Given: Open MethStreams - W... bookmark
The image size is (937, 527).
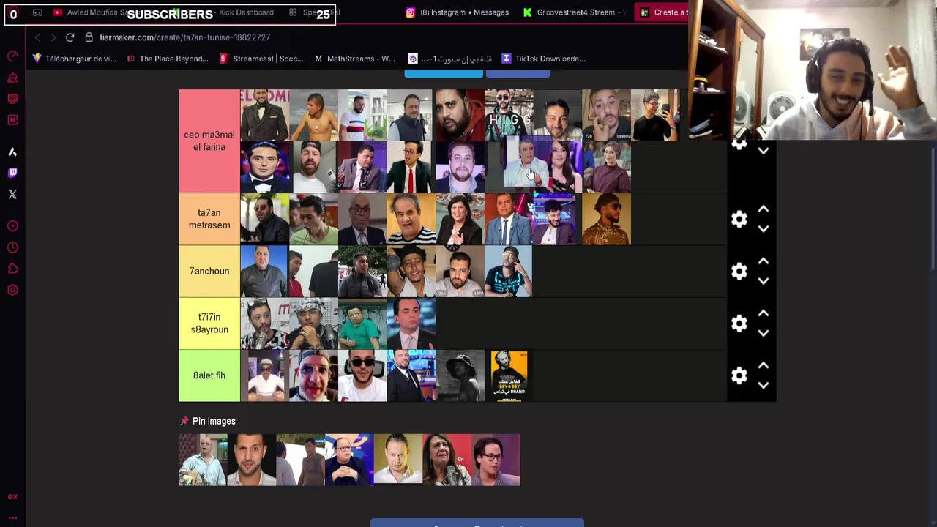Looking at the screenshot, I should (x=355, y=59).
